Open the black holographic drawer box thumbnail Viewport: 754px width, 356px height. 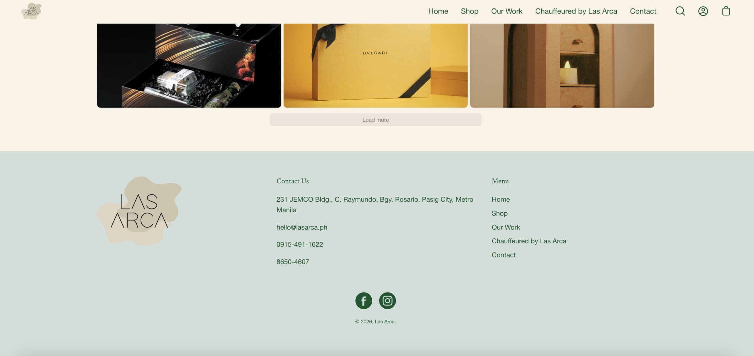[x=189, y=66]
